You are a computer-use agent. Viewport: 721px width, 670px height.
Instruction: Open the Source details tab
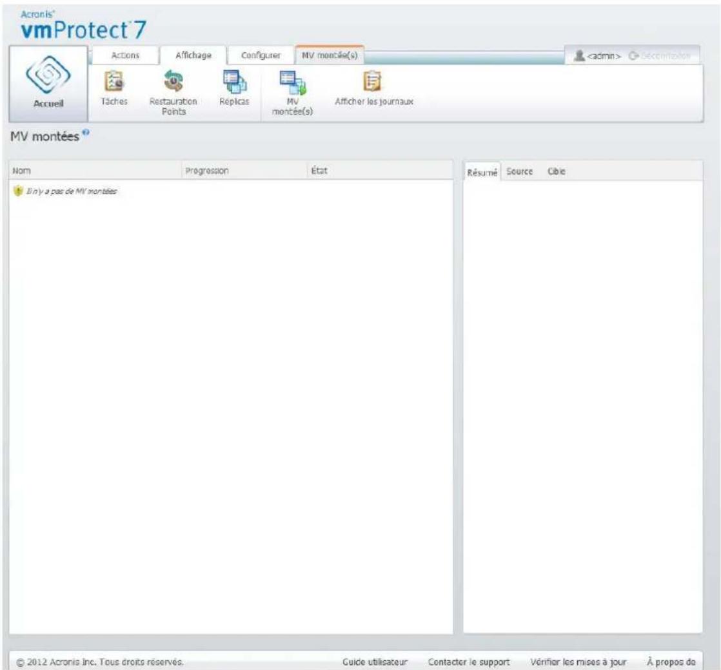click(x=520, y=171)
